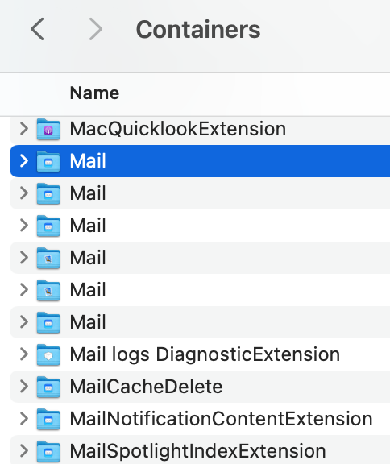Expand the MacQuicklookExtension folder
390x464 pixels.
coord(24,129)
